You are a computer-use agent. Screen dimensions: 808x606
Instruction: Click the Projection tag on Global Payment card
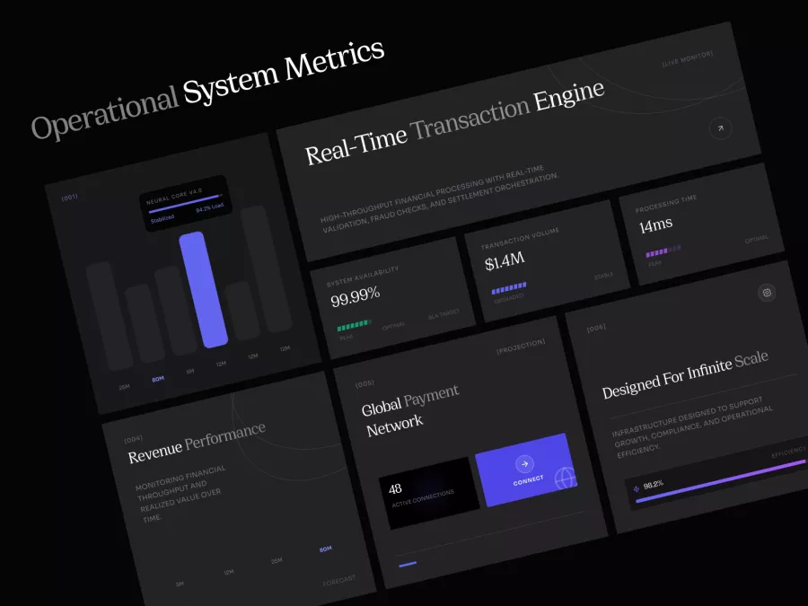[x=521, y=345]
